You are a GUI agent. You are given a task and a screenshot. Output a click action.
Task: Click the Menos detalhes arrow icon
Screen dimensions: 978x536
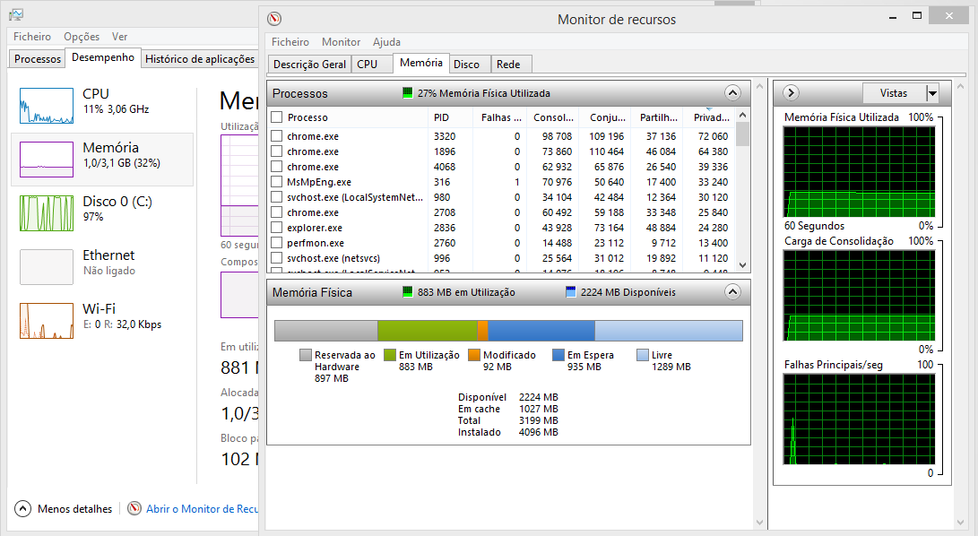[23, 508]
